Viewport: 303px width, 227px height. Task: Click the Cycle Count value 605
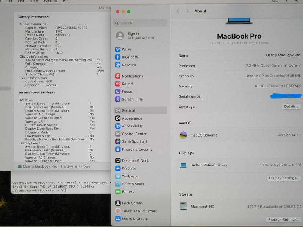coord(49,81)
